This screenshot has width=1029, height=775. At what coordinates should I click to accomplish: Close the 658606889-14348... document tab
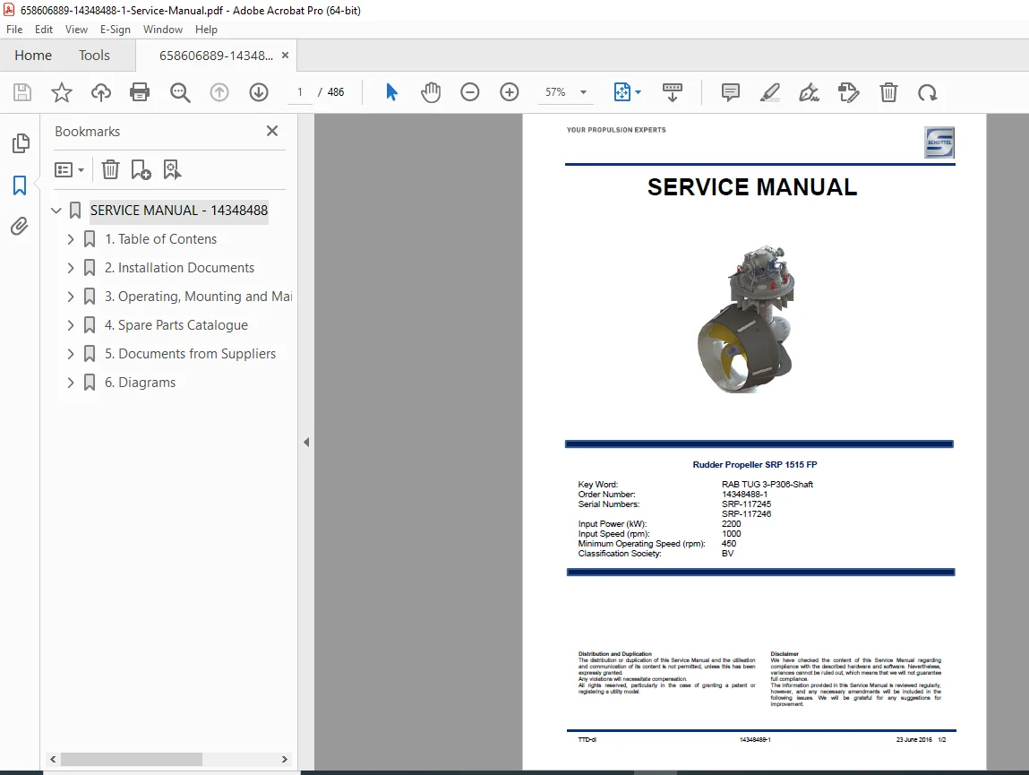coord(285,56)
